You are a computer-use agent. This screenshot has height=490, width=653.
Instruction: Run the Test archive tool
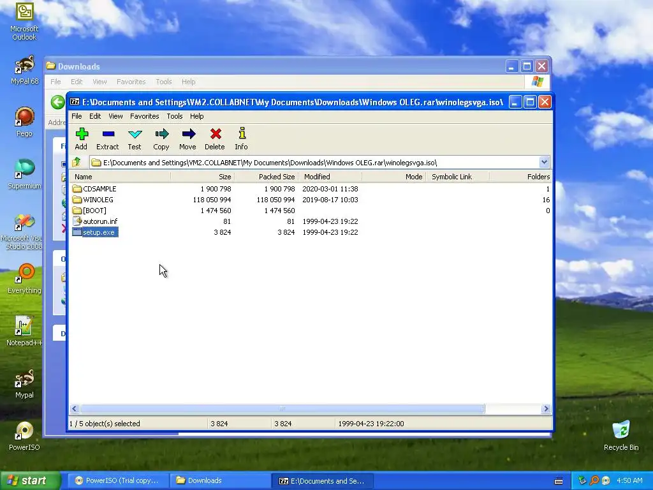coord(135,138)
